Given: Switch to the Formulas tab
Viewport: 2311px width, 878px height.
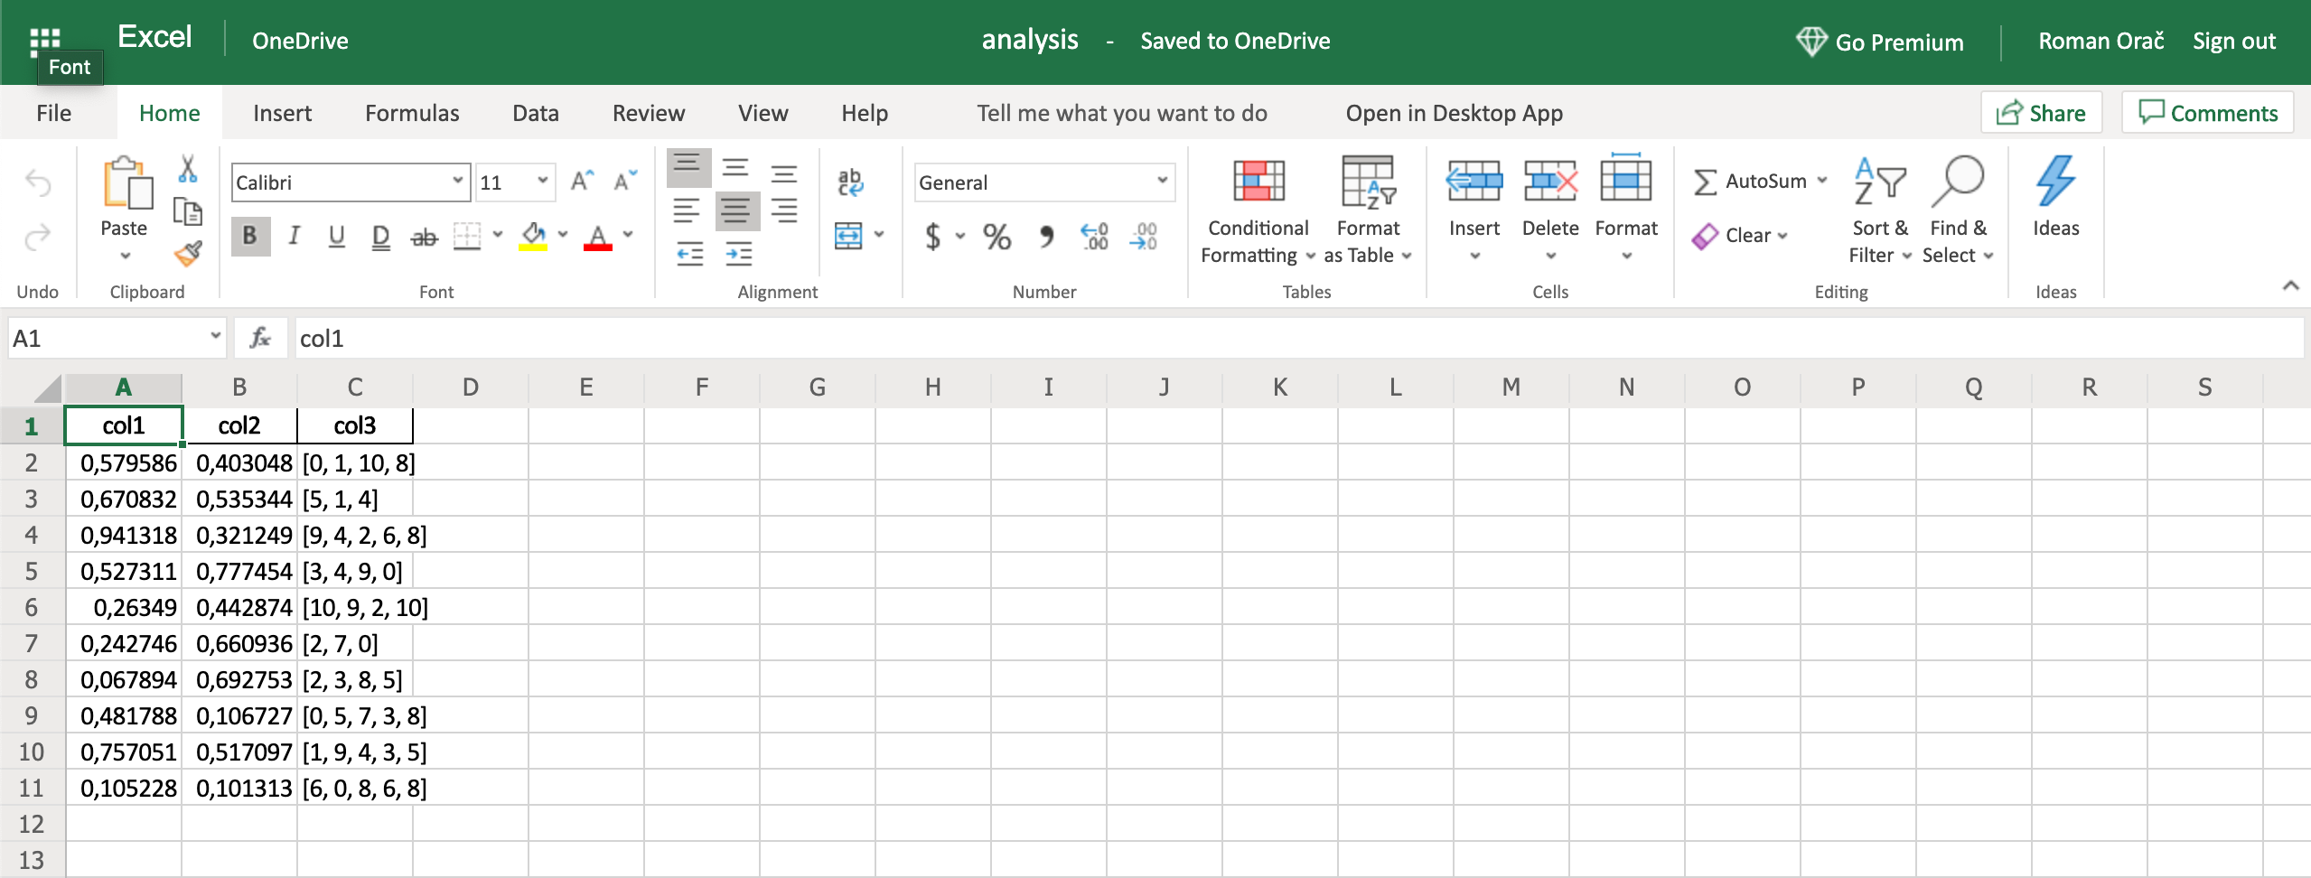Looking at the screenshot, I should tap(412, 113).
